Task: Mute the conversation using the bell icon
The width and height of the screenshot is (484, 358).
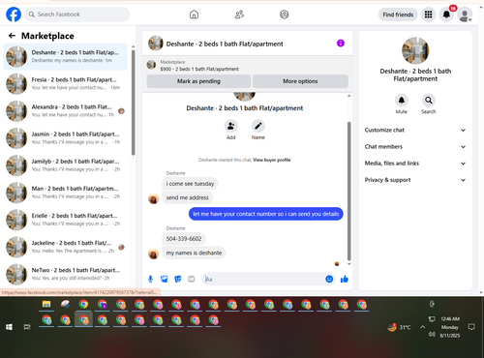Action: pos(402,101)
